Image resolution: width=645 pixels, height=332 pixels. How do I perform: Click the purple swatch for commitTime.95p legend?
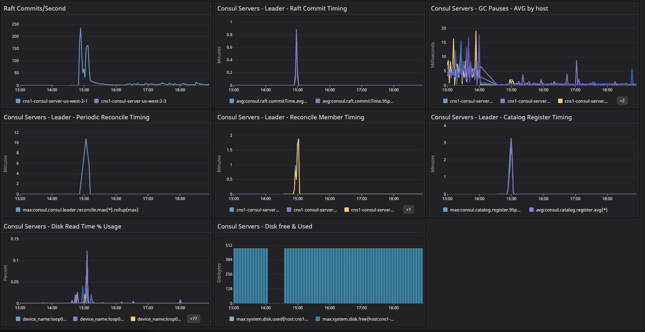click(x=318, y=101)
